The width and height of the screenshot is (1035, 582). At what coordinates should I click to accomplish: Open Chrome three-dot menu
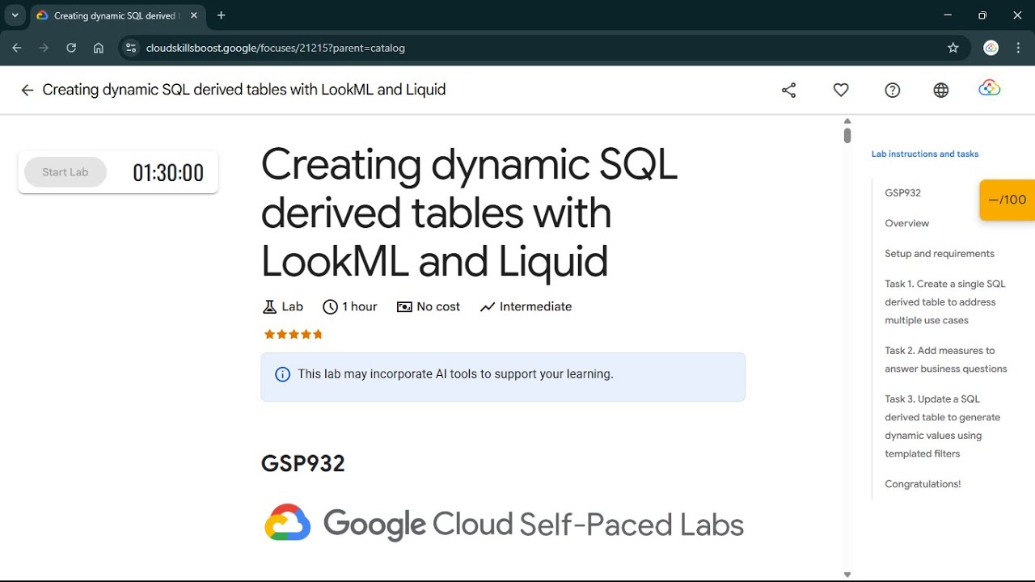(x=1018, y=48)
